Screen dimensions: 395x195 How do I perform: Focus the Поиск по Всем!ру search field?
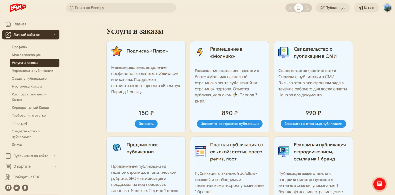point(121,8)
